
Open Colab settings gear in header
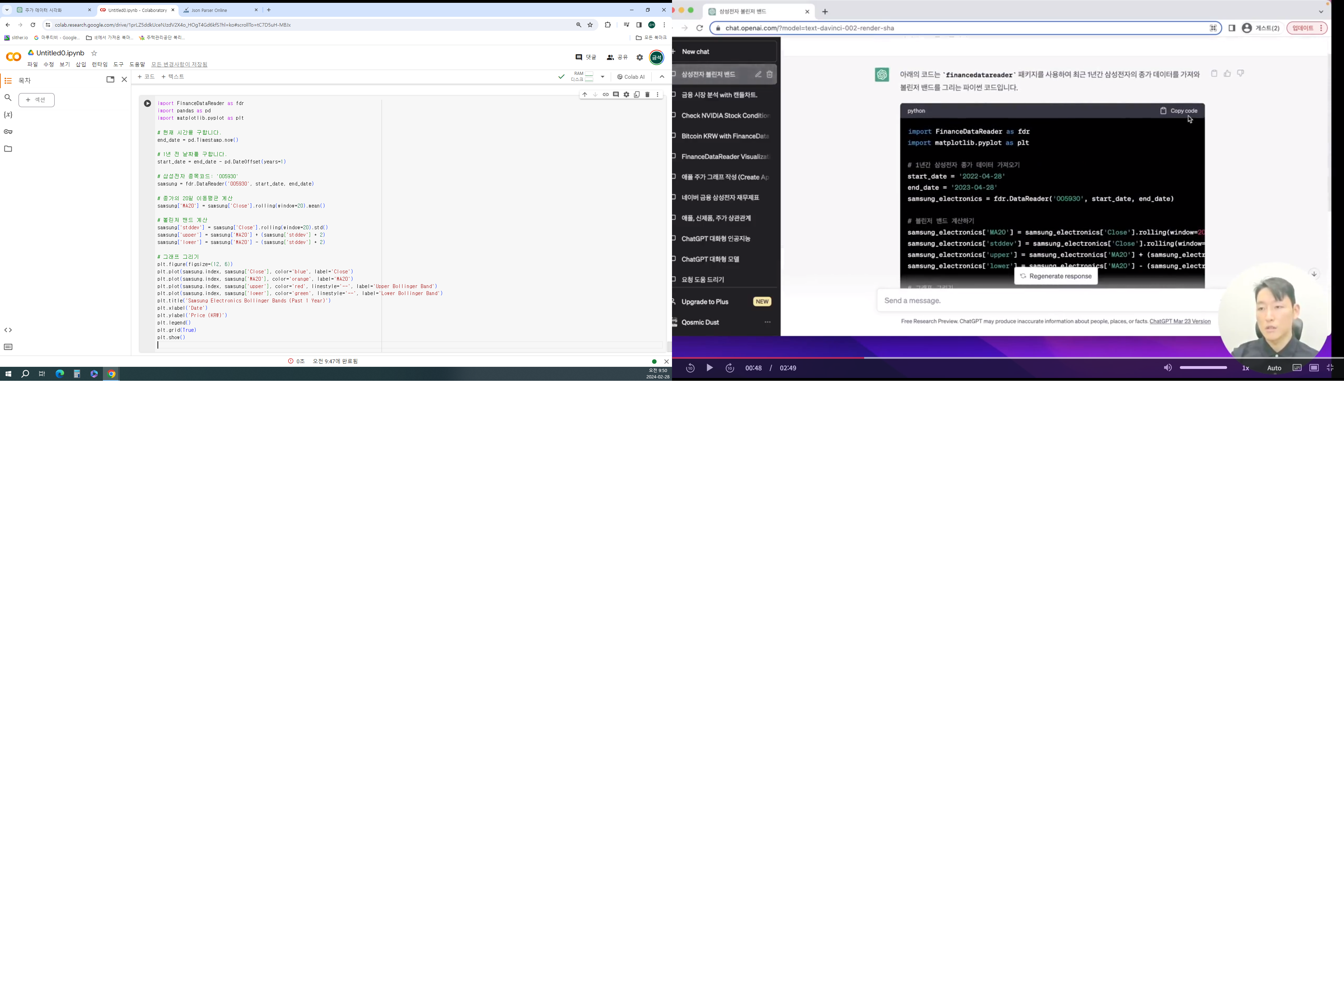click(640, 58)
